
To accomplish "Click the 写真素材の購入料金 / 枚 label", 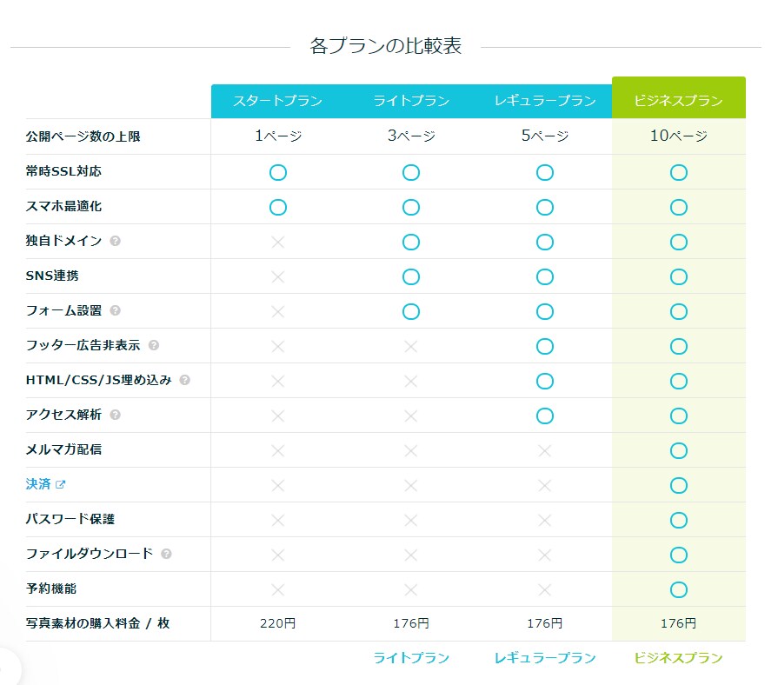I will tap(97, 623).
